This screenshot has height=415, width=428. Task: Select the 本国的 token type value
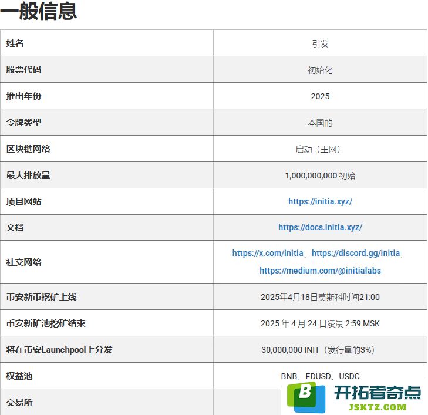click(x=320, y=123)
